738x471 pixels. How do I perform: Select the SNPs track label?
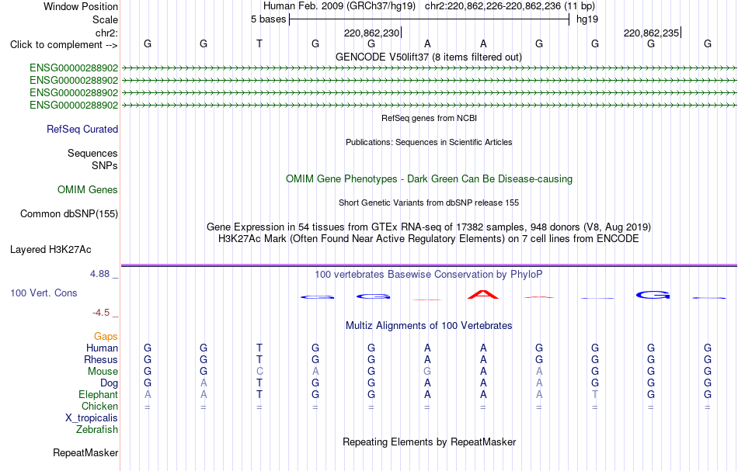[x=105, y=165]
